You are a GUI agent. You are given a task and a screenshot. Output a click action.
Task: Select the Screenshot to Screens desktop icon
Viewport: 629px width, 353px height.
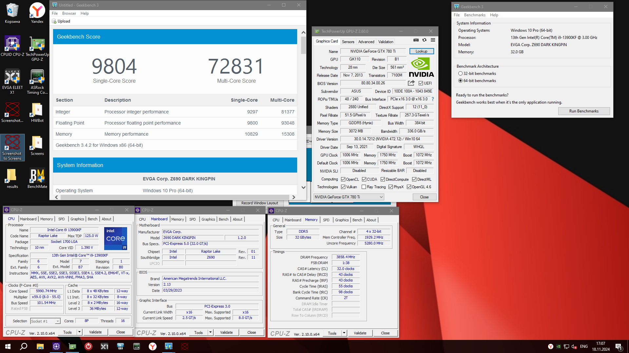click(x=12, y=147)
